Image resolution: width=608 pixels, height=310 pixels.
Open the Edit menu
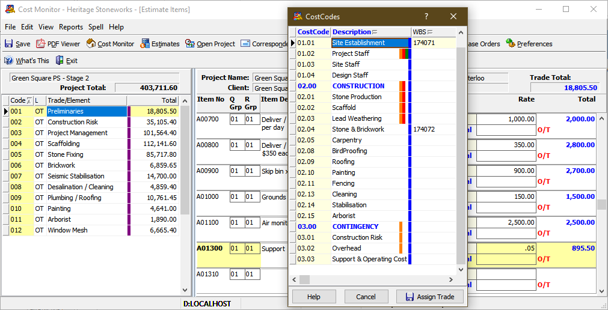[27, 27]
